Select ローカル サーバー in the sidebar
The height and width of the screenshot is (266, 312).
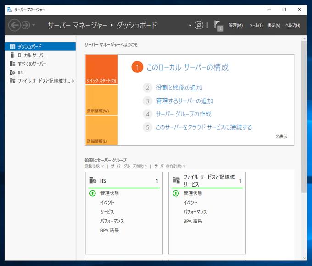click(40, 55)
